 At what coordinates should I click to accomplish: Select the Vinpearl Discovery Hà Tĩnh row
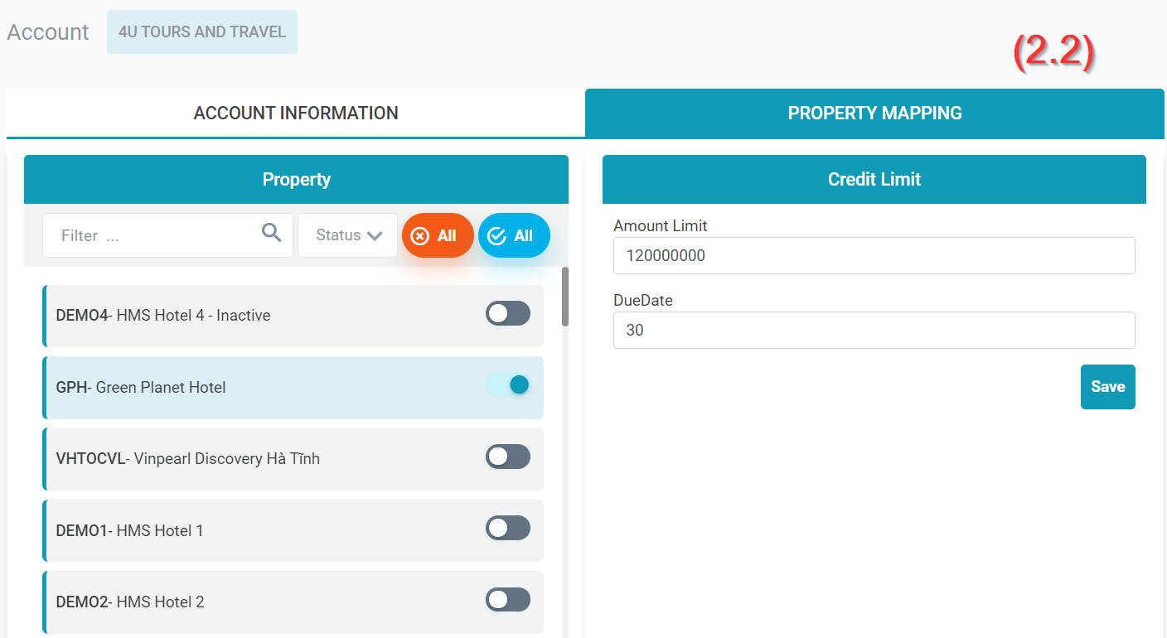tap(249, 459)
